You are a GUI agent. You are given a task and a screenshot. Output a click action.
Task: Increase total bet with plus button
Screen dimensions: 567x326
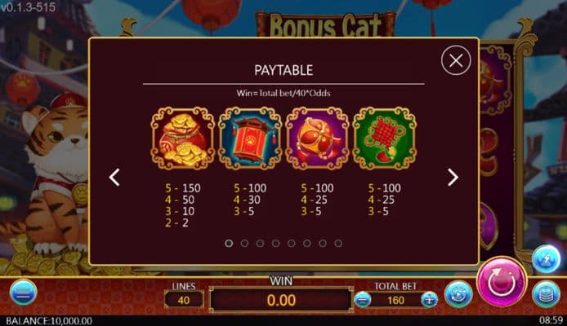429,300
